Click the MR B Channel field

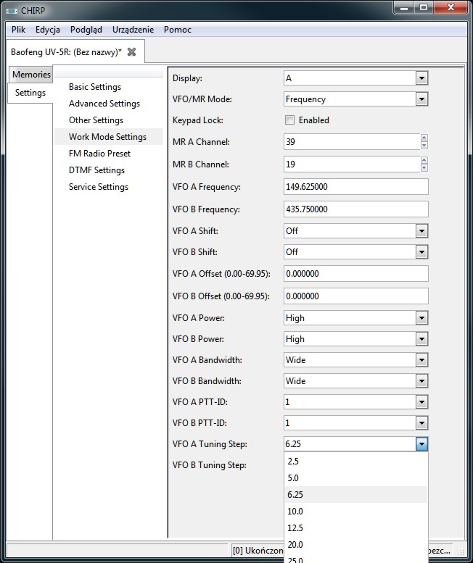click(x=352, y=164)
